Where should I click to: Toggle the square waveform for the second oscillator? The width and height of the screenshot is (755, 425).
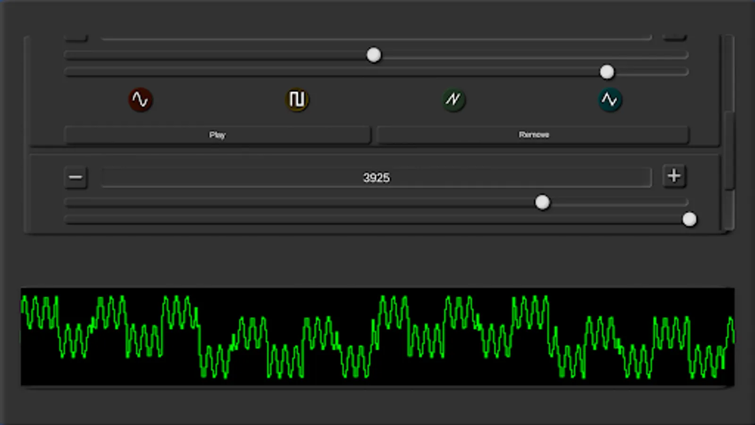297,100
